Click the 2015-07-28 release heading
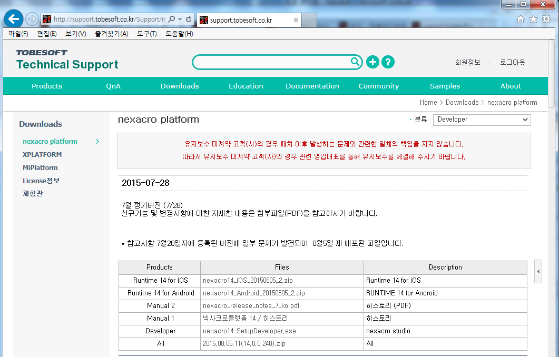 145,183
